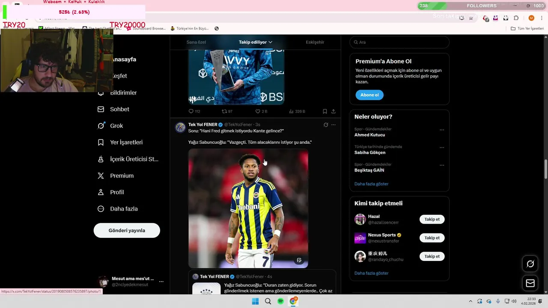Open the Daha fazla sidebar menu

coord(118,209)
